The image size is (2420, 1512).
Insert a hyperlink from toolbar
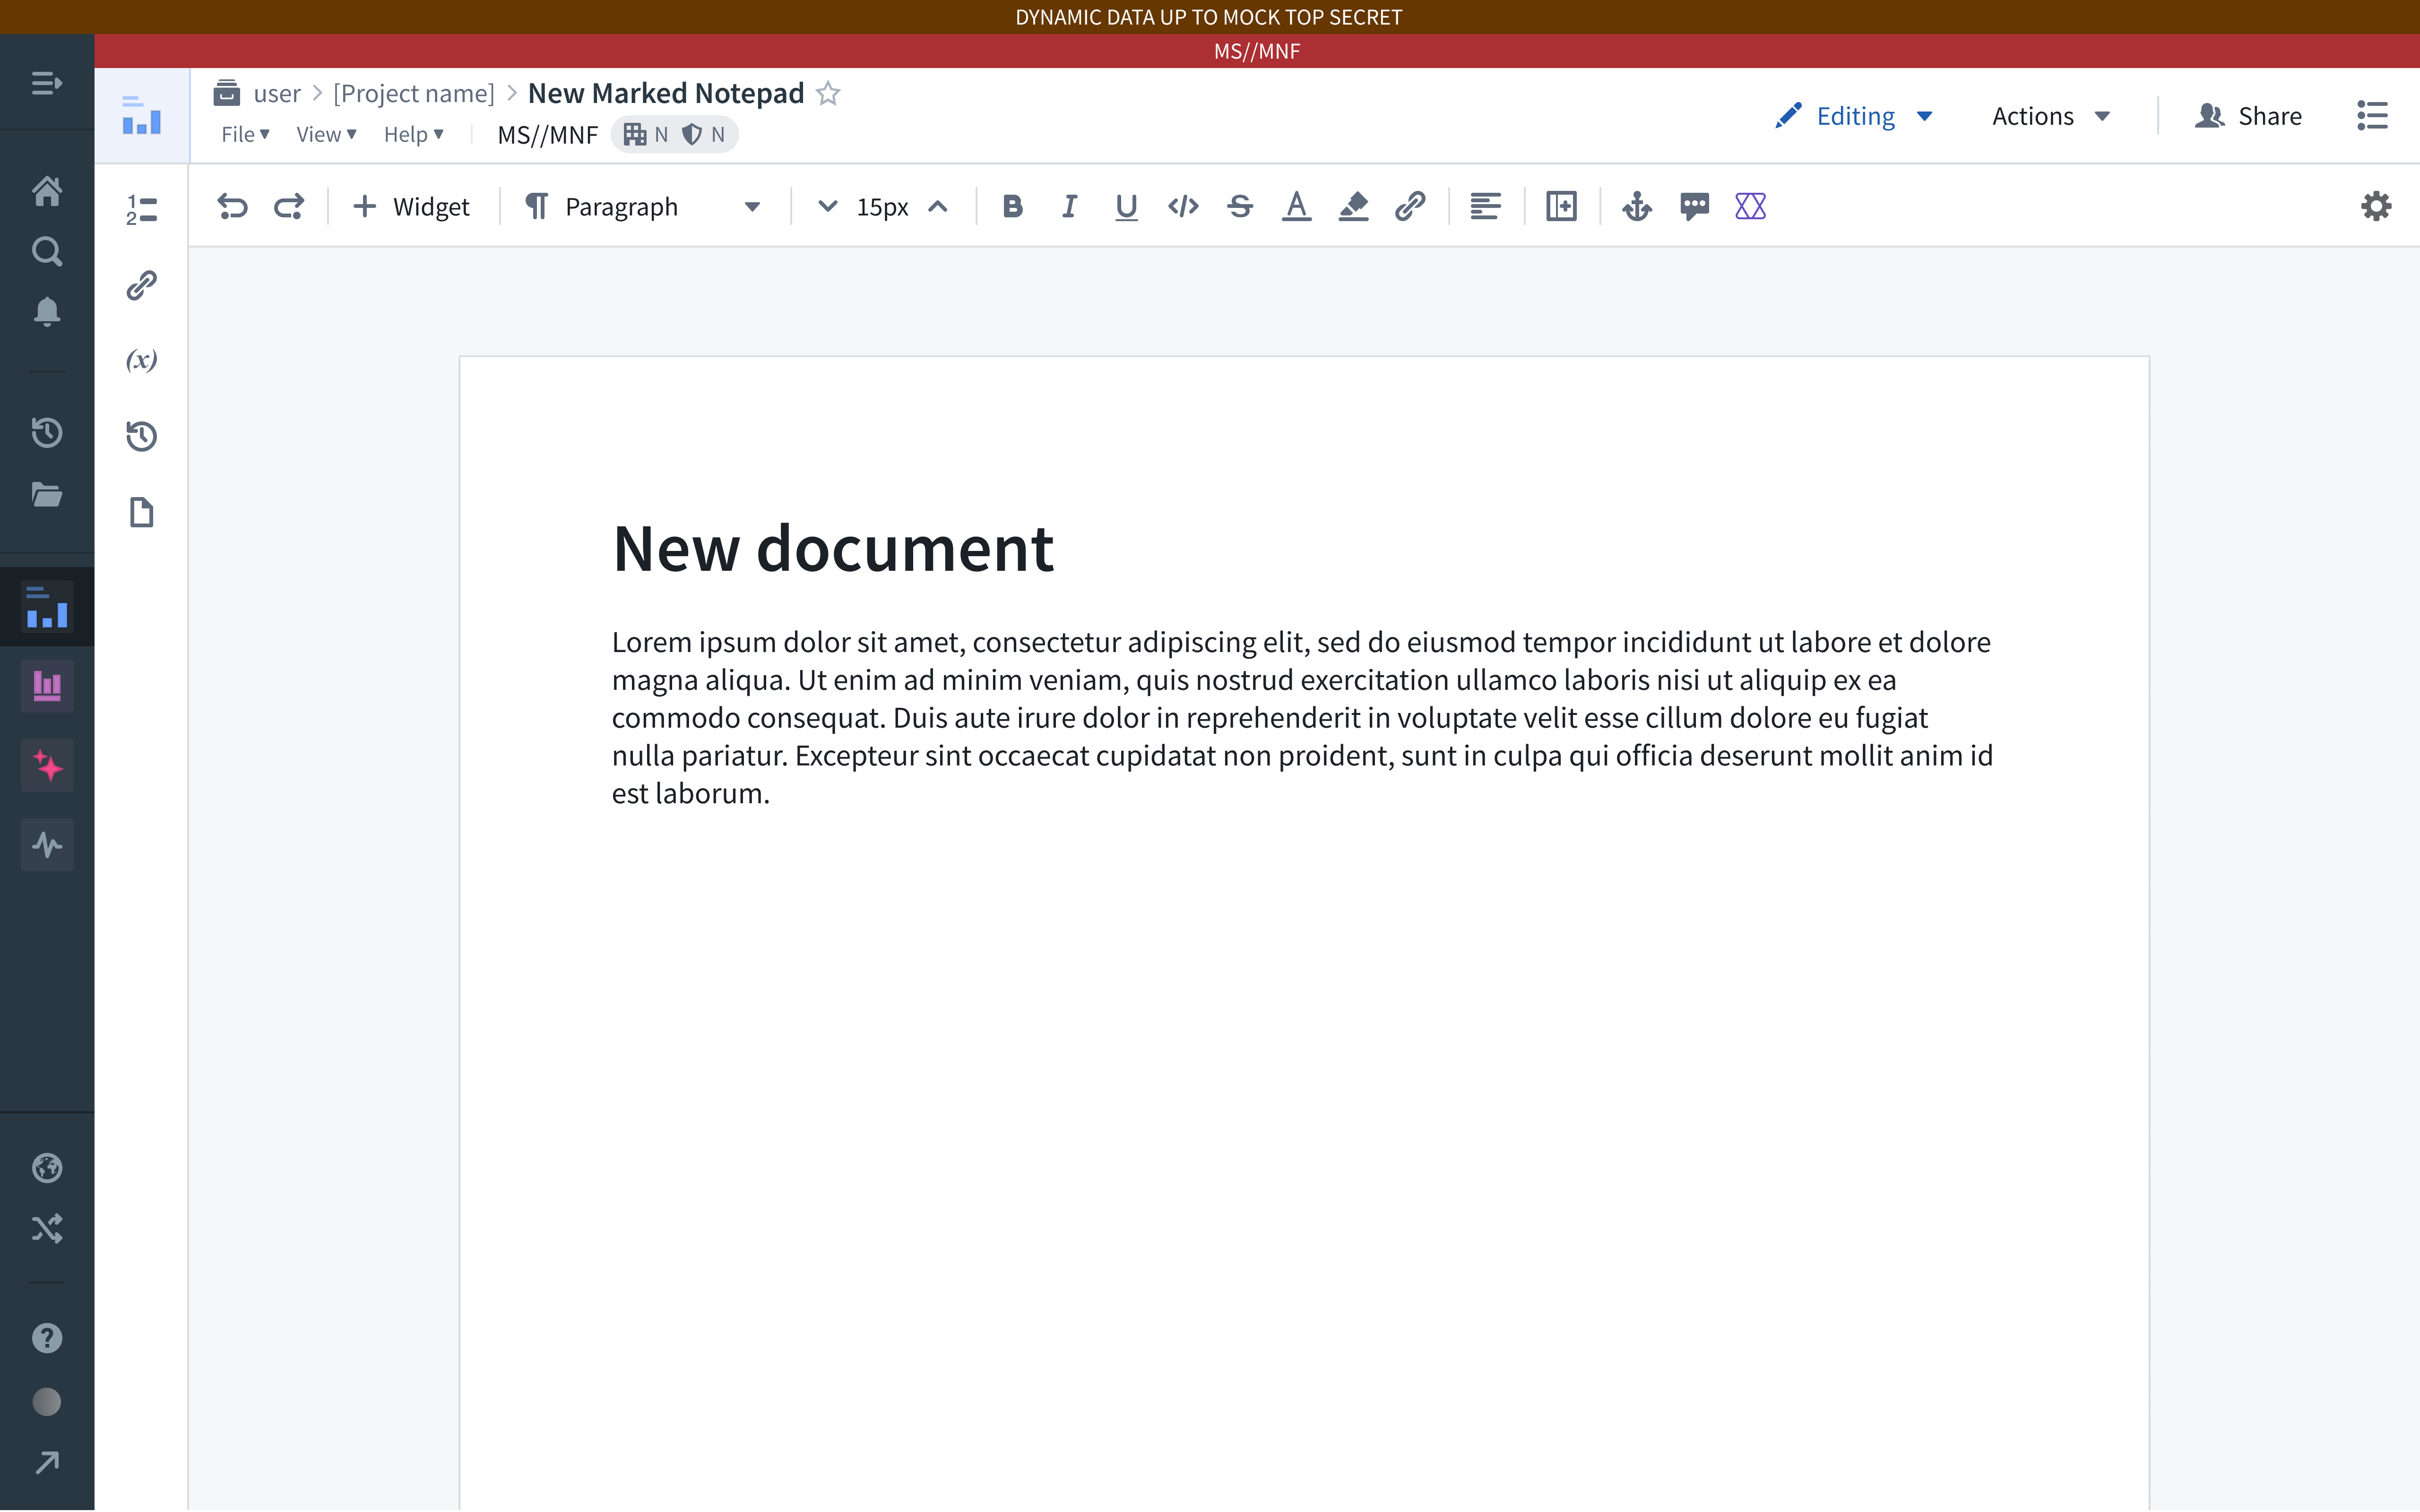point(1410,206)
